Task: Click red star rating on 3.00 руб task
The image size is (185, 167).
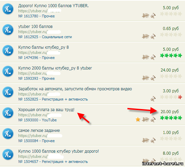Action: coord(180,97)
